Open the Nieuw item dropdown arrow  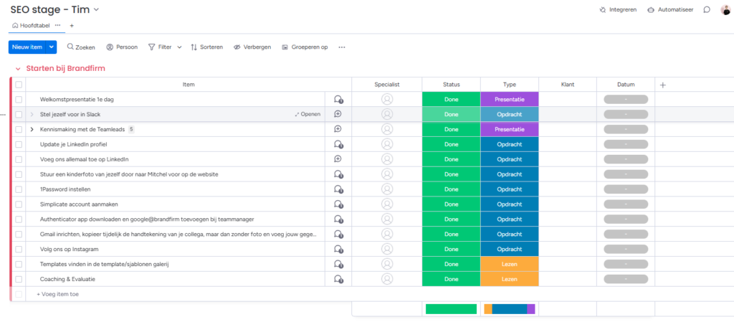(x=52, y=47)
